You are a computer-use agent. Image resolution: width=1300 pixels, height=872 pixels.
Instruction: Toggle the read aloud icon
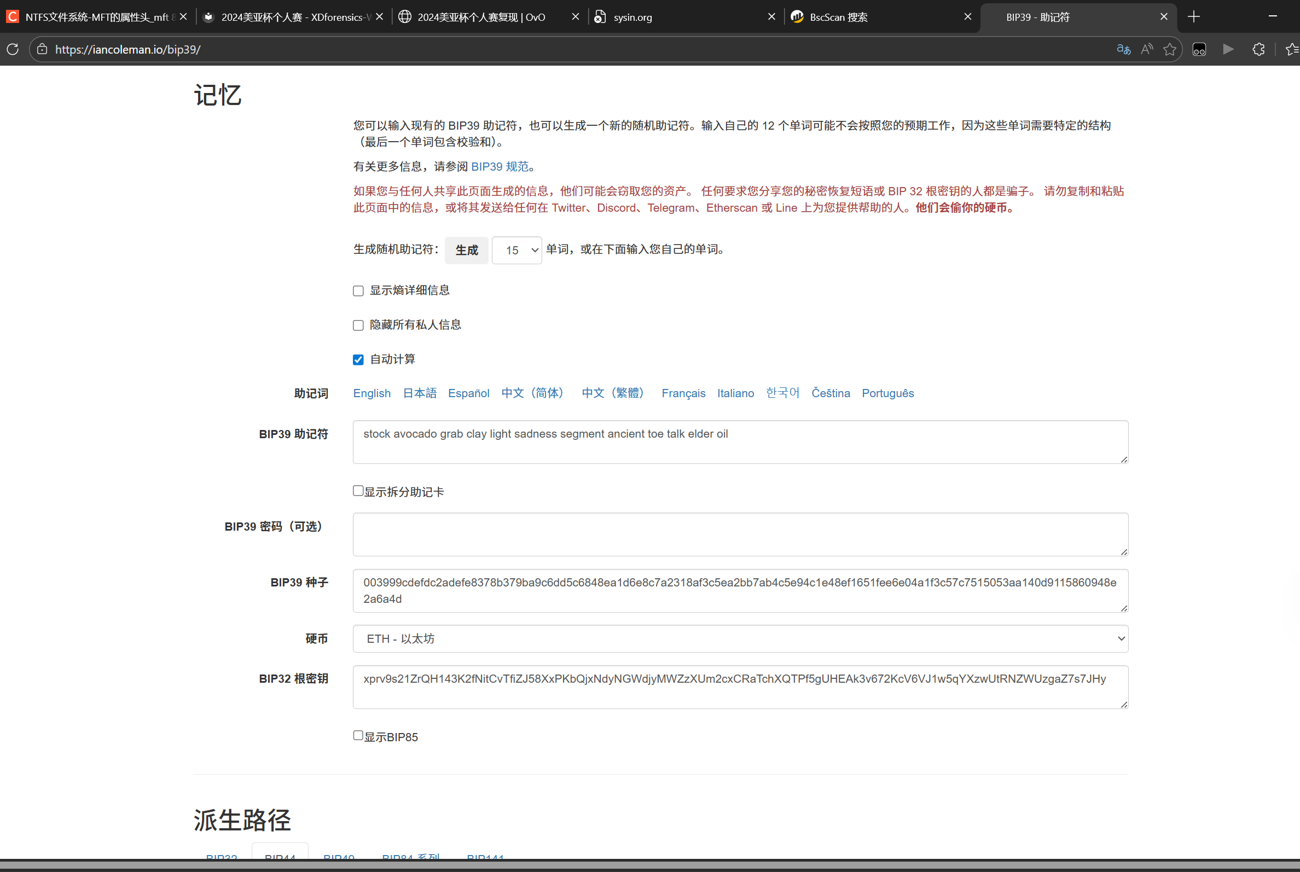pos(1146,49)
